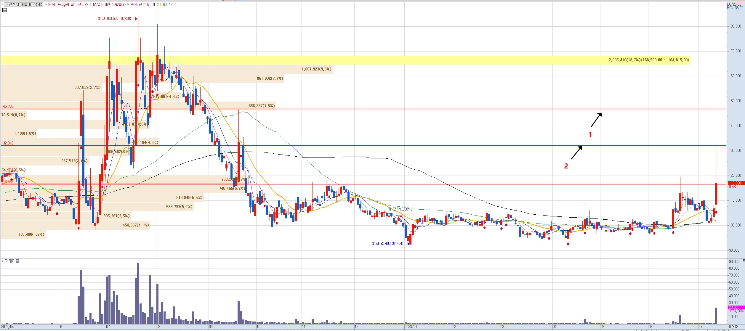Click the data table grid icon
The height and width of the screenshot is (331, 745).
tap(4, 10)
